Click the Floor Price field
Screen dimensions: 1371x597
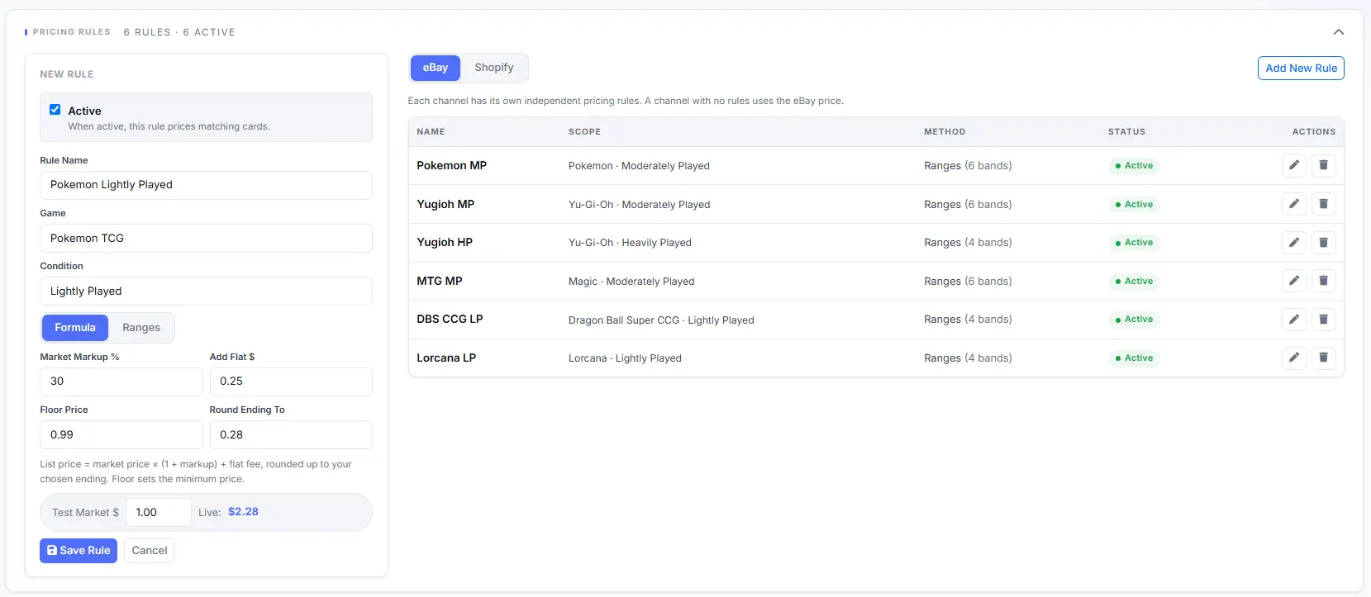(x=121, y=434)
